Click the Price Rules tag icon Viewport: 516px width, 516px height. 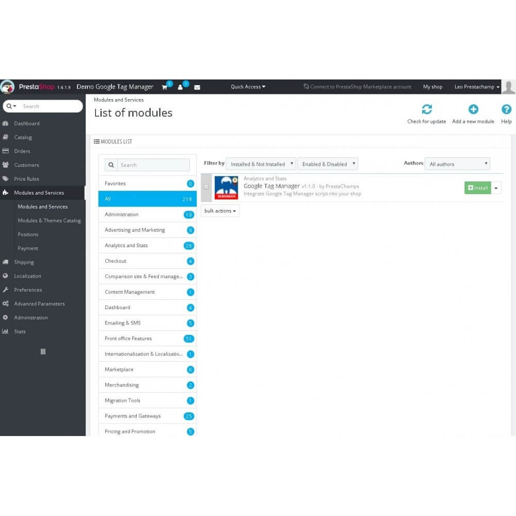(x=5, y=179)
